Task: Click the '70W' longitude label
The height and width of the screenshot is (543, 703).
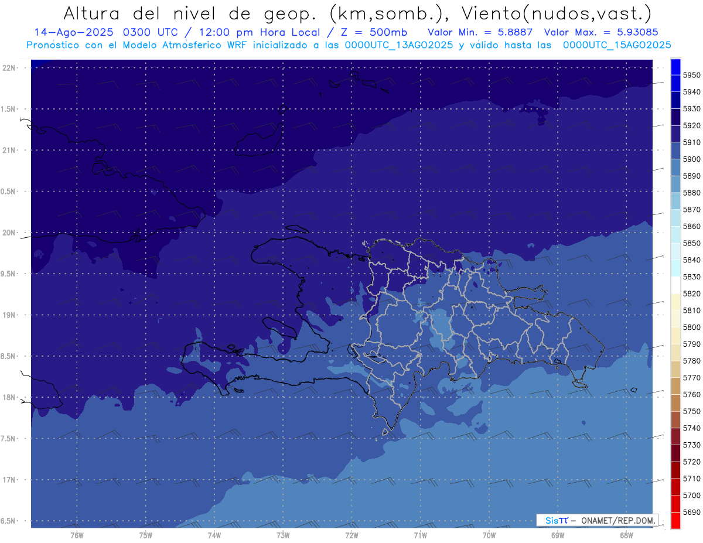Action: click(489, 535)
